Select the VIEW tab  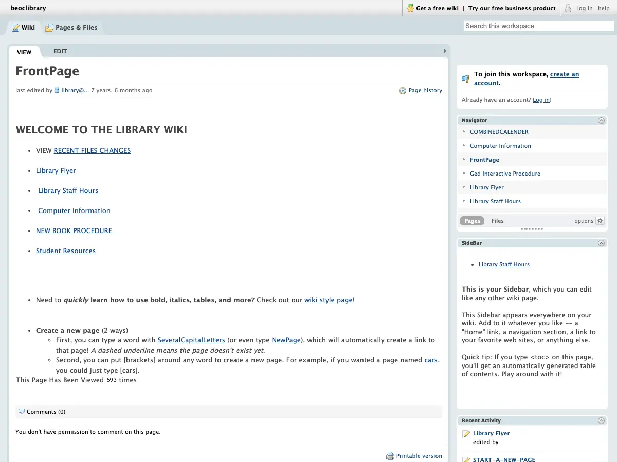(x=24, y=52)
